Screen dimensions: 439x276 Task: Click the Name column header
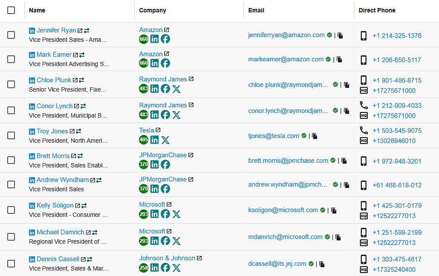pos(37,10)
